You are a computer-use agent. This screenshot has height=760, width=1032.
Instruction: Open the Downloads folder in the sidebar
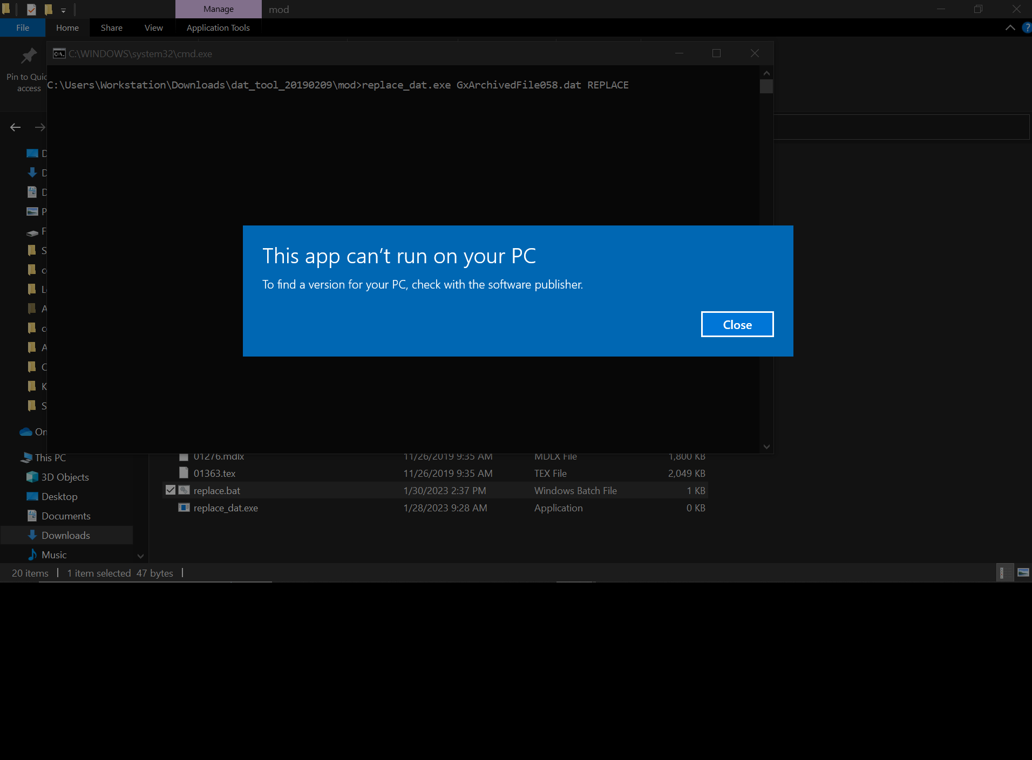[65, 535]
